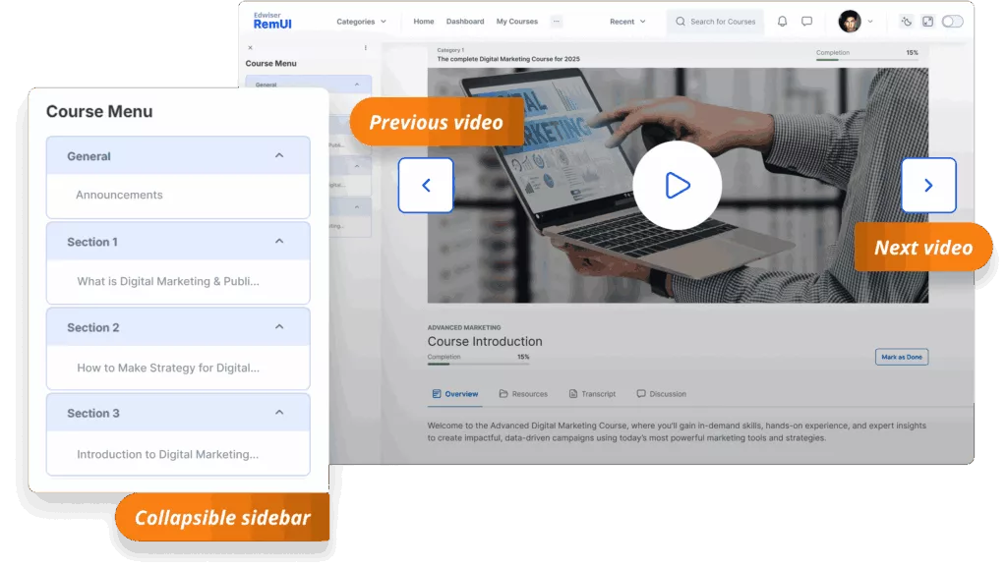
Task: Click the Mark as Done button
Action: [x=901, y=357]
